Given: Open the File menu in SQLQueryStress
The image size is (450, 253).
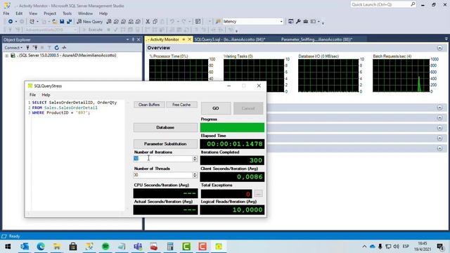Looking at the screenshot, I should (x=33, y=95).
